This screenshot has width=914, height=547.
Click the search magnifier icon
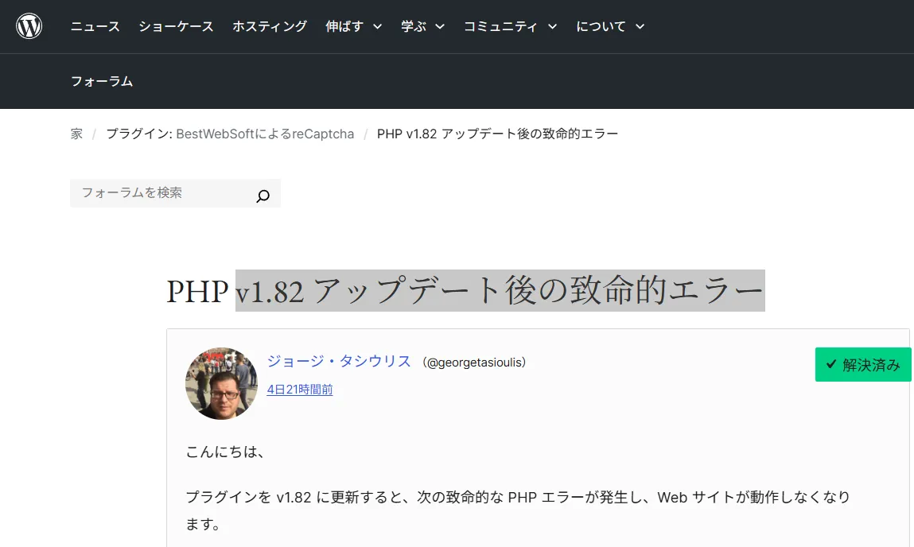tap(263, 196)
